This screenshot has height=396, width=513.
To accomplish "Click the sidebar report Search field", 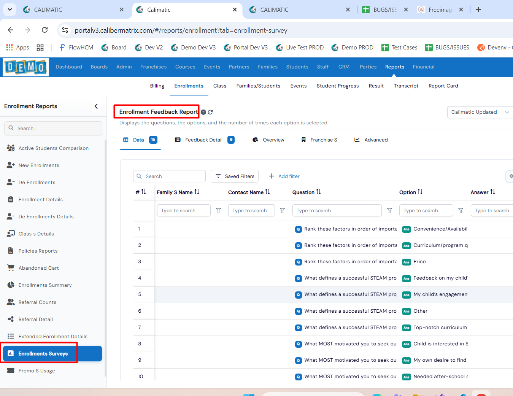I will pyautogui.click(x=53, y=129).
